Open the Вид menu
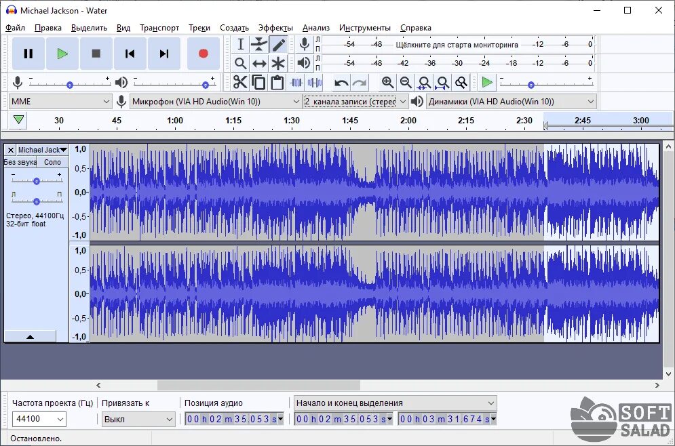675x446 pixels. click(123, 28)
